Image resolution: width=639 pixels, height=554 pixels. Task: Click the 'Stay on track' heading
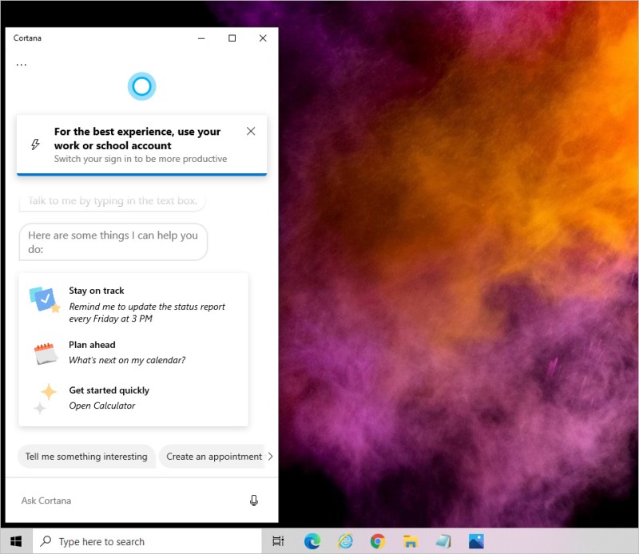click(96, 291)
